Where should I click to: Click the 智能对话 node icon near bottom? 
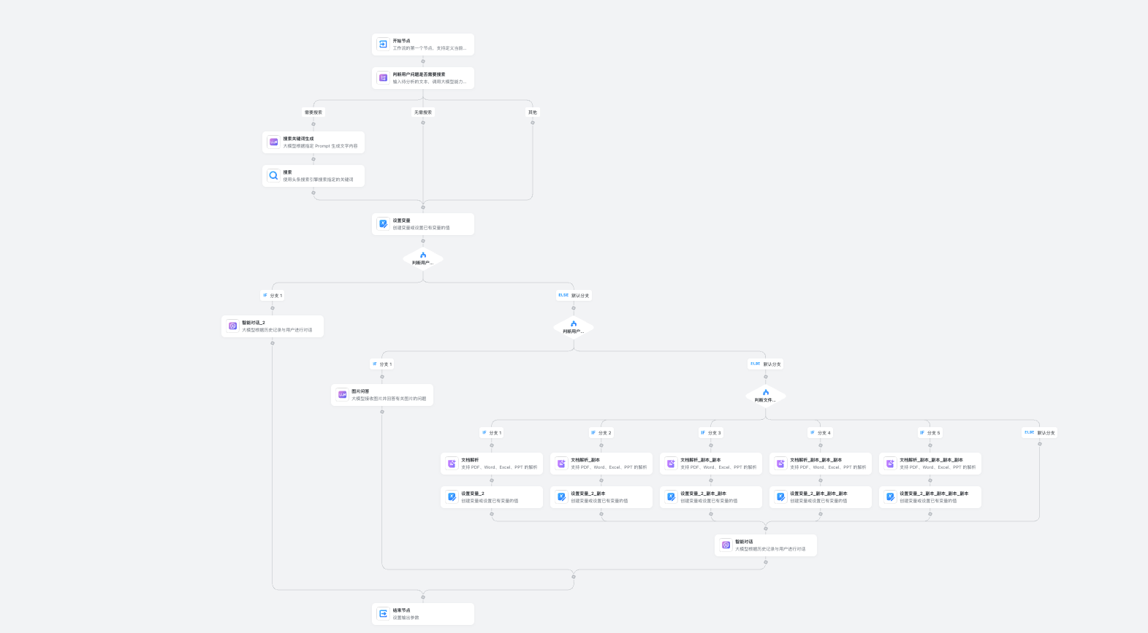pos(726,545)
